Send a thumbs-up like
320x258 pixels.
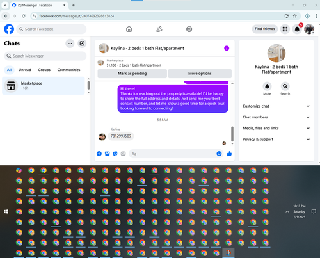click(229, 154)
